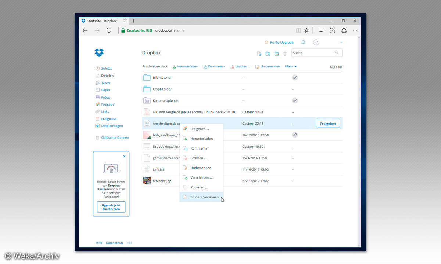
Task: Click Hilfe link at page bottom
Action: click(x=99, y=243)
